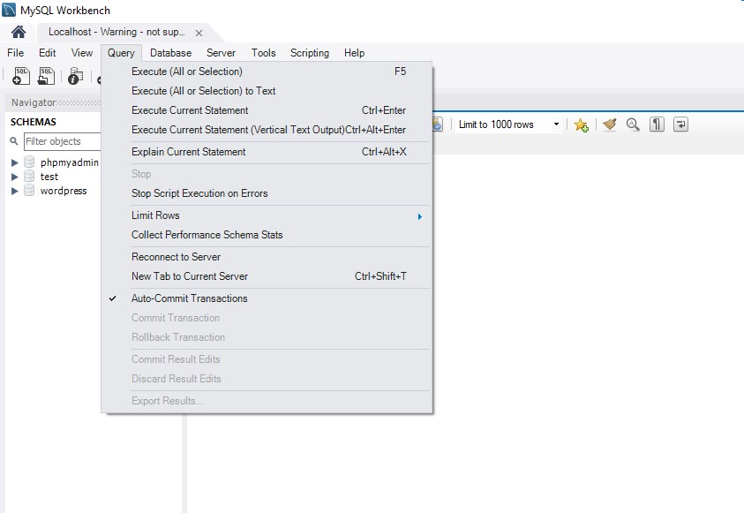Click the beautify query broom icon
Viewport: 744px width, 513px height.
pos(609,125)
